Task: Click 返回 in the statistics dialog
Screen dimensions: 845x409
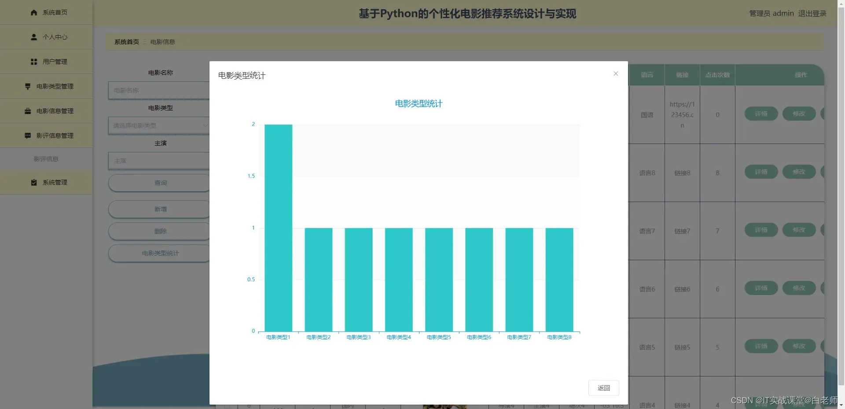Action: click(603, 388)
